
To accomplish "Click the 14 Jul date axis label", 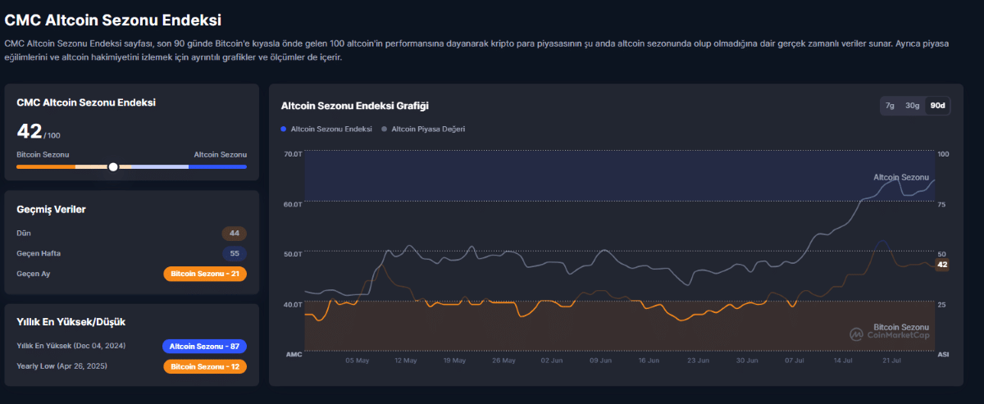I will click(844, 360).
